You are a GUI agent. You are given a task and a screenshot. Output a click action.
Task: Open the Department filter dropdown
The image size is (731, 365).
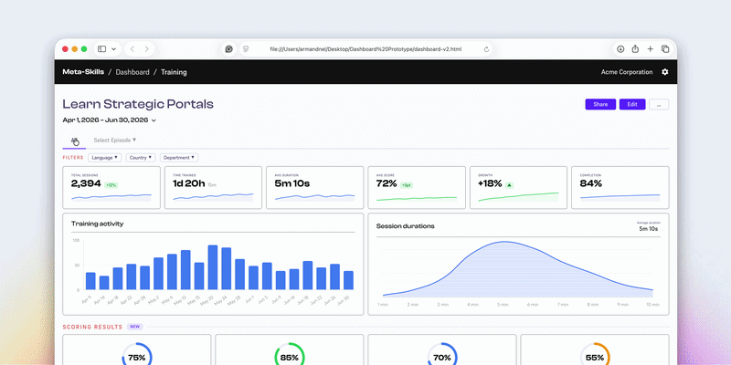pos(179,158)
